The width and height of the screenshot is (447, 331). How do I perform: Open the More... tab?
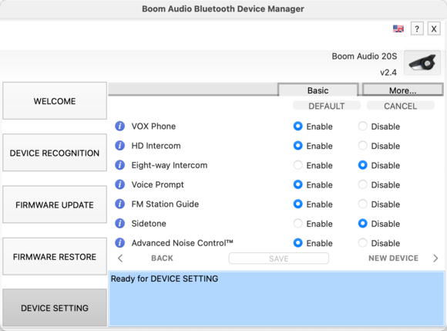402,90
